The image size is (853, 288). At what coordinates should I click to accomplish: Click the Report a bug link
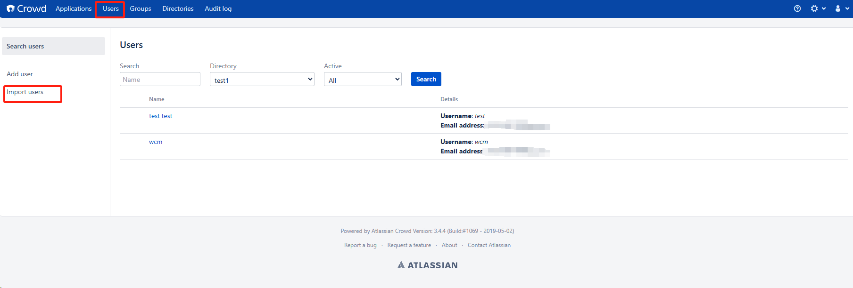(x=360, y=245)
